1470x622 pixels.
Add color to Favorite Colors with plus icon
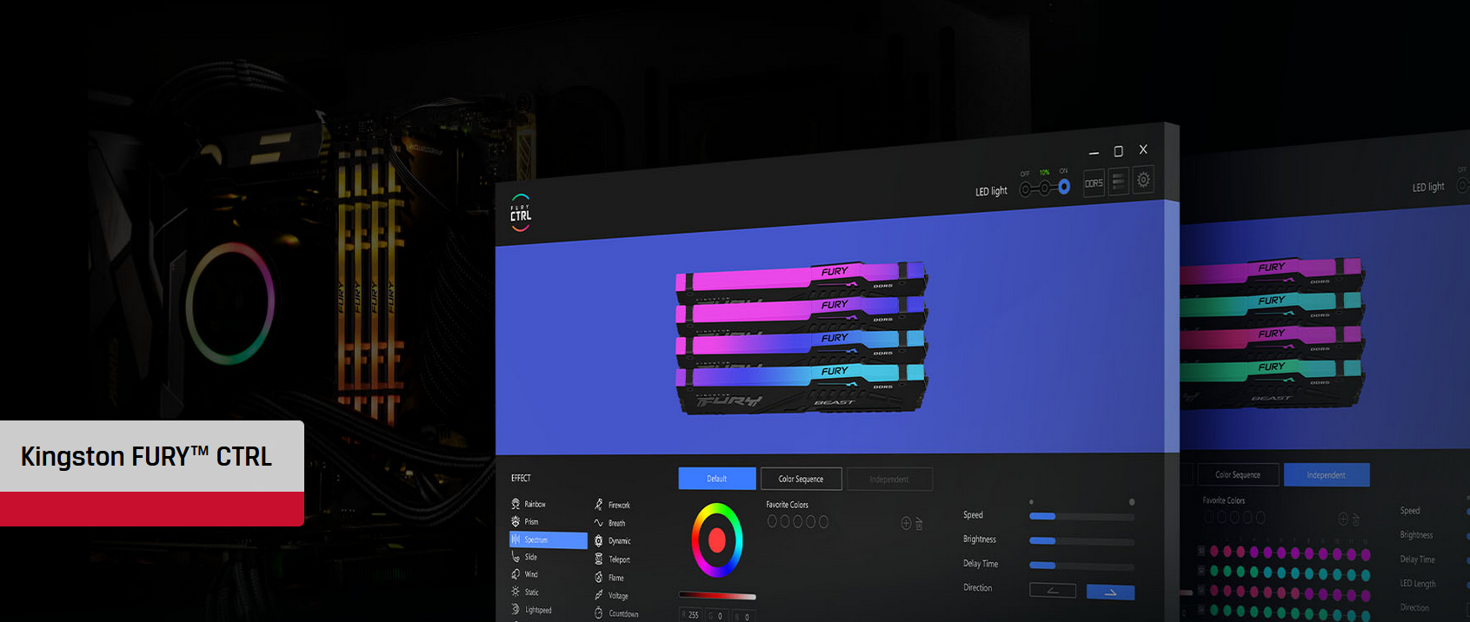pyautogui.click(x=906, y=523)
